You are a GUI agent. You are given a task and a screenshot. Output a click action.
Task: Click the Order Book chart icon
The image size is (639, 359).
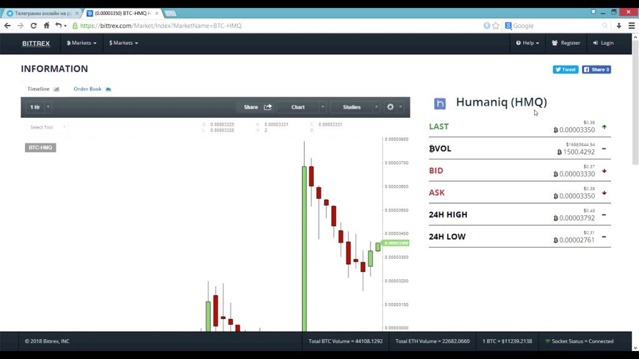[109, 89]
